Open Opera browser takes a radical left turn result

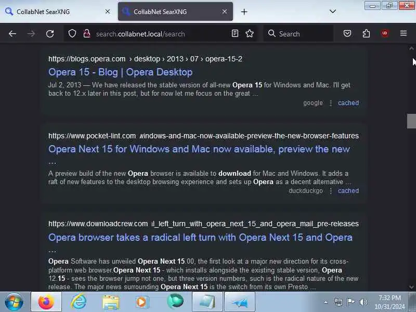click(200, 237)
